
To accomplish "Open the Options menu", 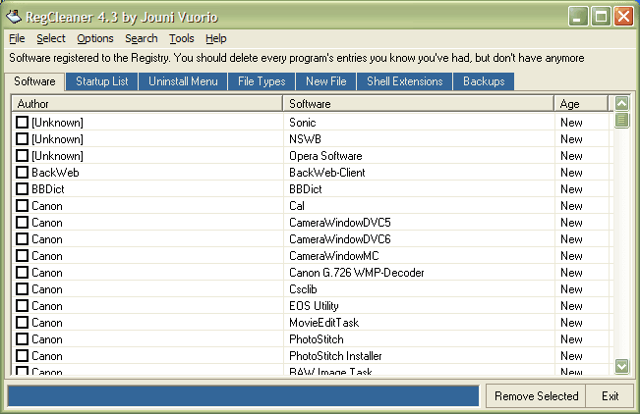I will (x=95, y=38).
